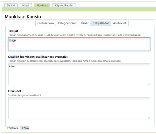Click the Sisällön luomiseen osallistuneet avustajat label
Screen dimensions: 156x134
38,57
